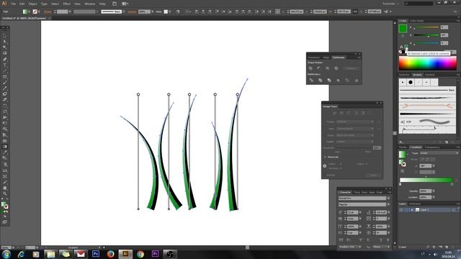The image size is (461, 259).
Task: Open Photoshop from the Windows taskbar
Action: (x=96, y=254)
